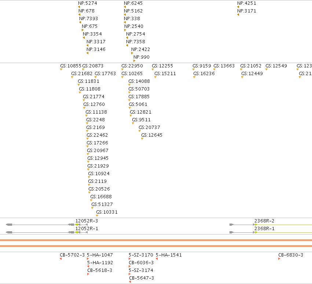Click the GS:14088 insertion label
The image size is (312, 284).
[139, 81]
